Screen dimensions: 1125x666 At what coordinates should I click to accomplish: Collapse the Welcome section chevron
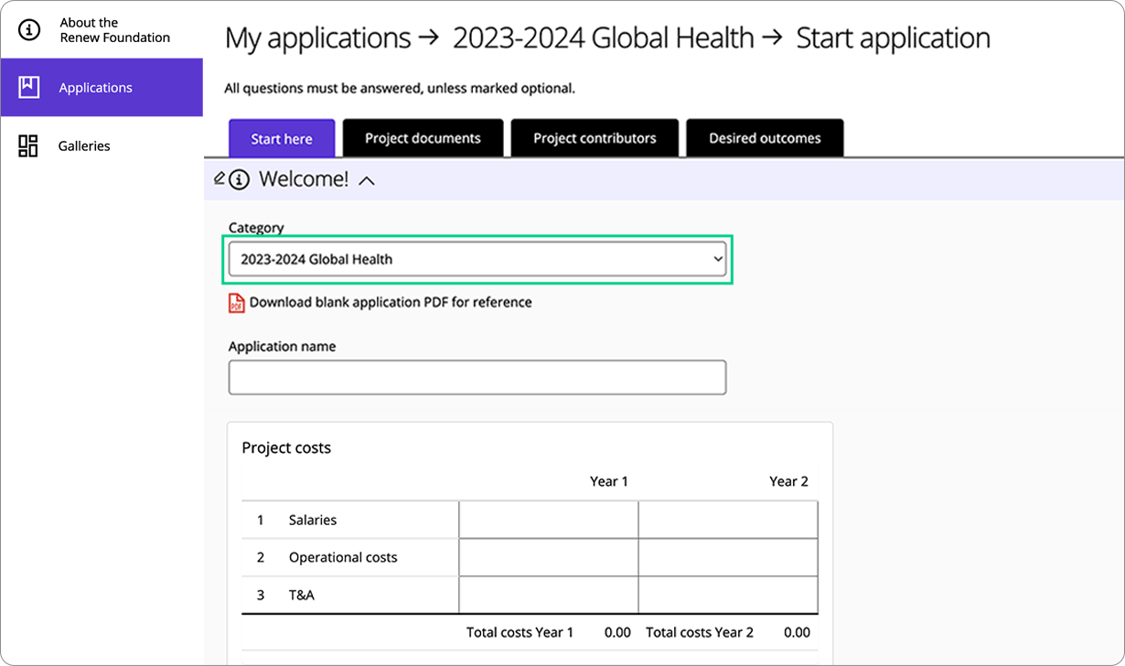tap(368, 180)
